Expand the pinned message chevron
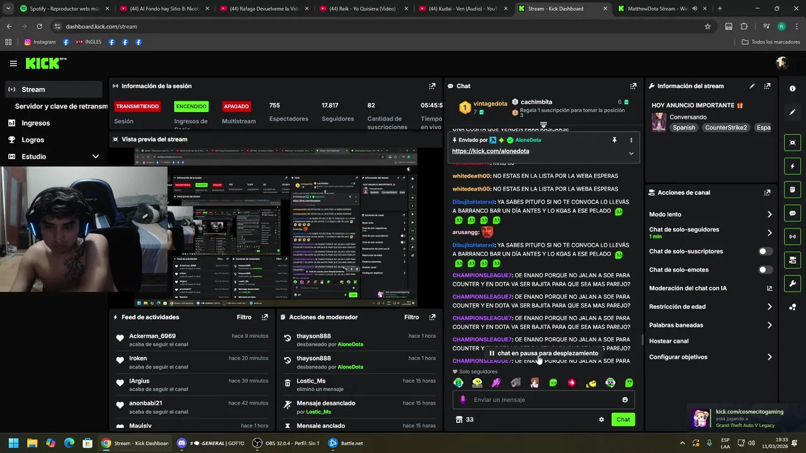The image size is (806, 453). (x=631, y=153)
